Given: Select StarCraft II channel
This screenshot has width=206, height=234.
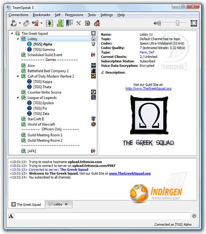Looking at the screenshot, I should coord(36,119).
